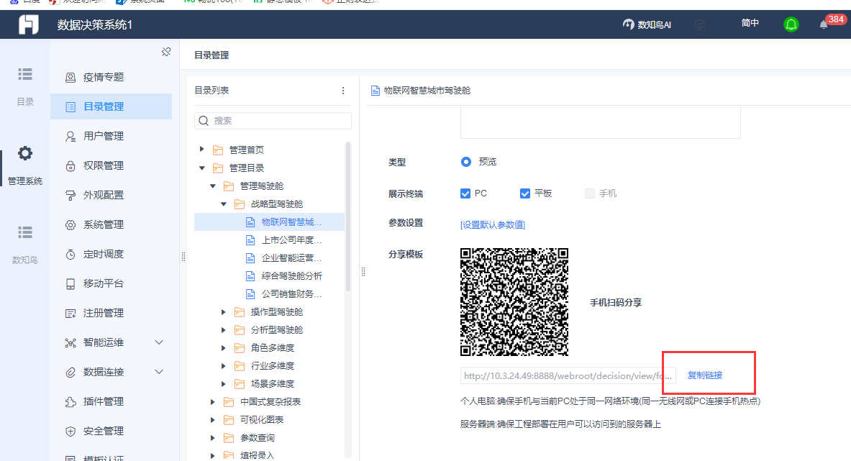The height and width of the screenshot is (461, 851).
Task: Expand the 操作型驾驶舱 folder arrow
Action: pyautogui.click(x=224, y=312)
